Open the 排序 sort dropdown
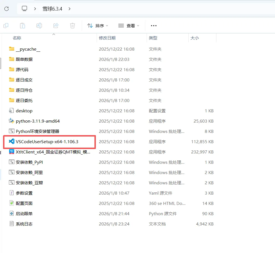This screenshot has height=253, width=275. tap(98, 26)
